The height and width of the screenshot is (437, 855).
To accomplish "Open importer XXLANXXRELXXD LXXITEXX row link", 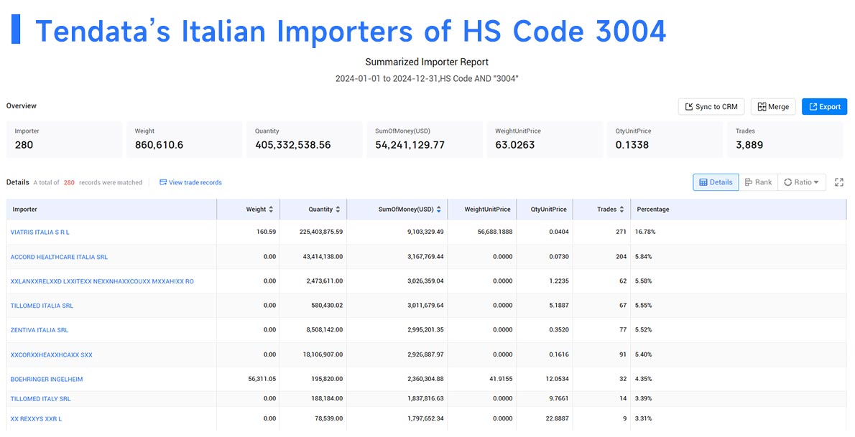I will click(102, 281).
